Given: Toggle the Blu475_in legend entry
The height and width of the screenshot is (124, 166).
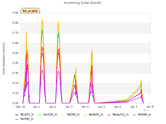Looking at the screenshot, I should point(25,114).
